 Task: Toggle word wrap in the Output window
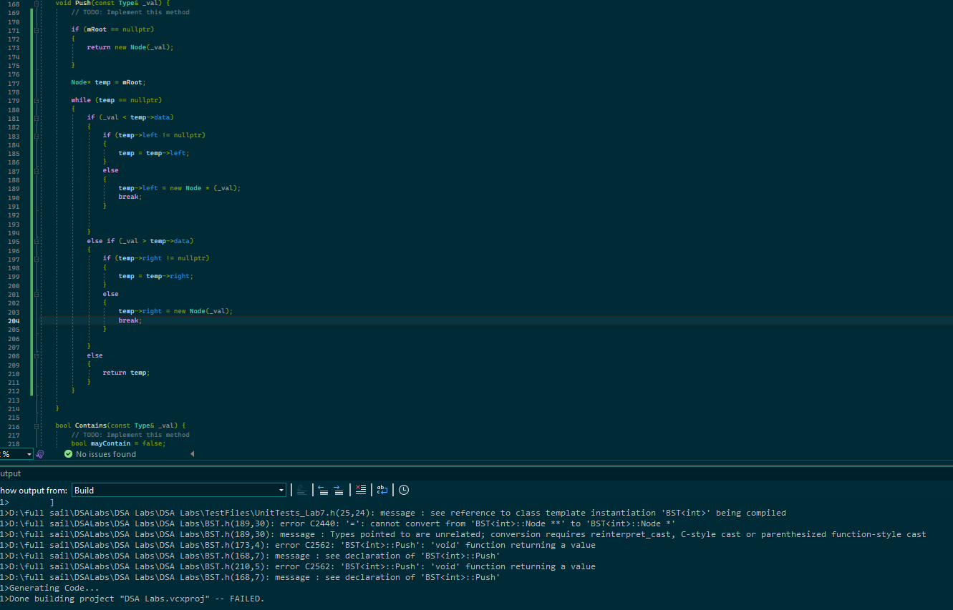382,490
